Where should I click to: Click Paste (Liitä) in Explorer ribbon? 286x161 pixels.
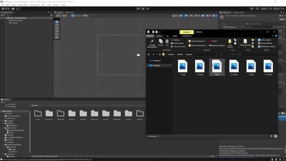(x=167, y=42)
